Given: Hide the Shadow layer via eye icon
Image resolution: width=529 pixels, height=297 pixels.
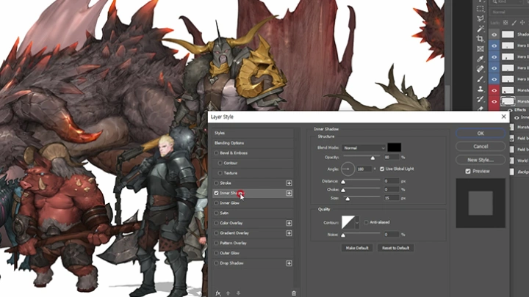Looking at the screenshot, I should pos(494,34).
